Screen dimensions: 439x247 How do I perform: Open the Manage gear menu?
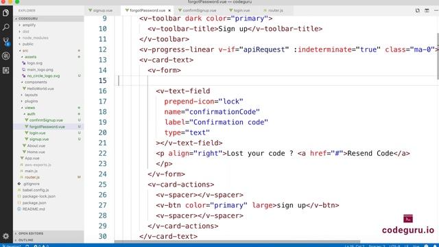click(x=6, y=236)
